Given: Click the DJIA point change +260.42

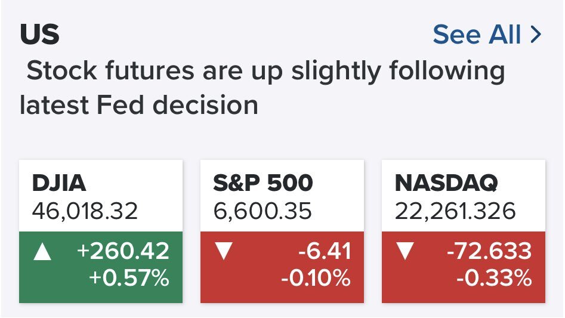Looking at the screenshot, I should (x=123, y=251).
